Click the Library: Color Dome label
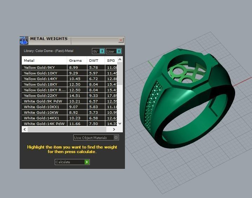 (48, 51)
